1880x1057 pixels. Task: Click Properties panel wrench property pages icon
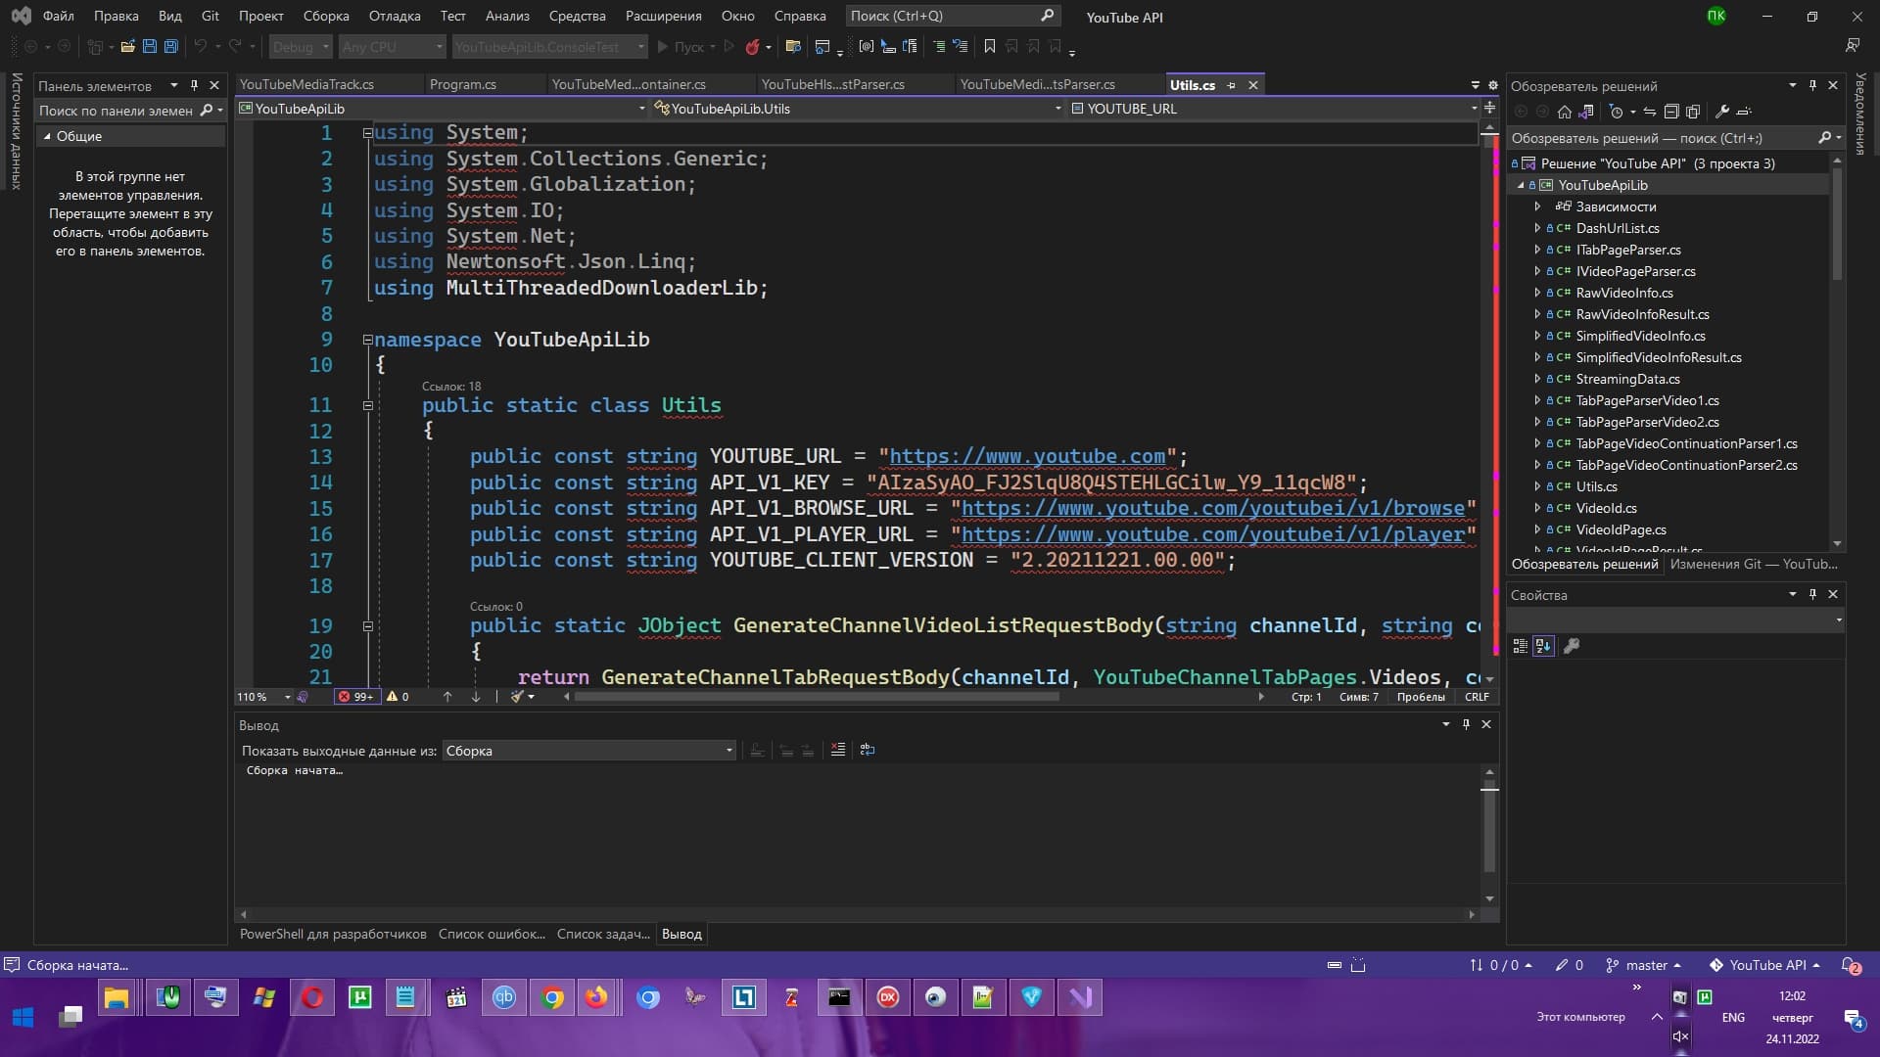click(x=1572, y=646)
